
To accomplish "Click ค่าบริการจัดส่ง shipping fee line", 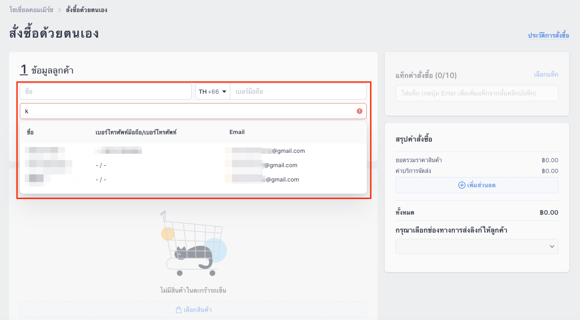I will [477, 171].
